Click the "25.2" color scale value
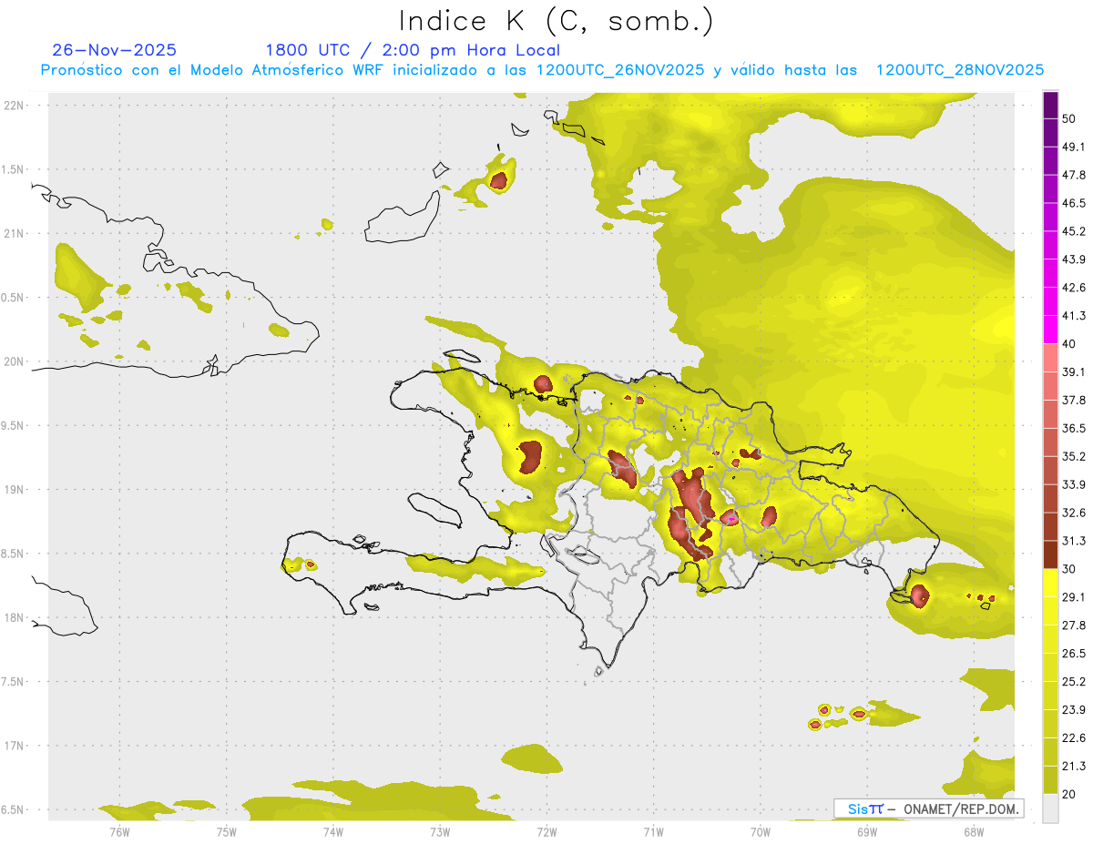This screenshot has height=844, width=1093. click(x=1074, y=682)
